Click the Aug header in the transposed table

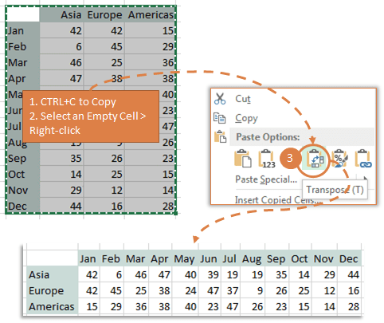pos(252,258)
